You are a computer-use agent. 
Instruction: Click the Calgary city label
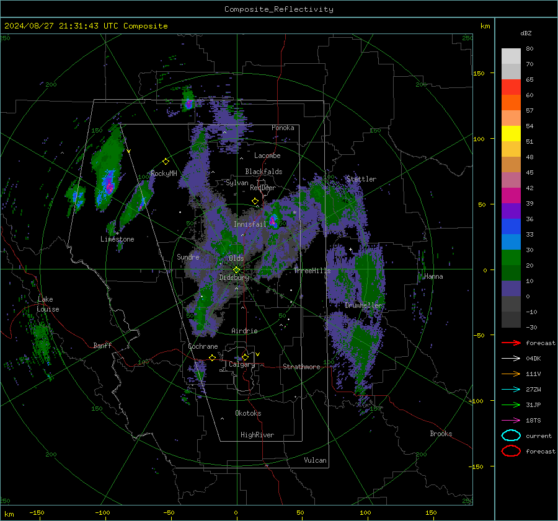click(x=242, y=364)
